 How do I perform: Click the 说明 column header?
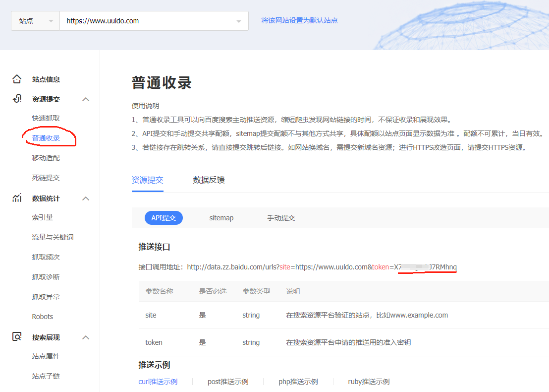pyautogui.click(x=293, y=291)
